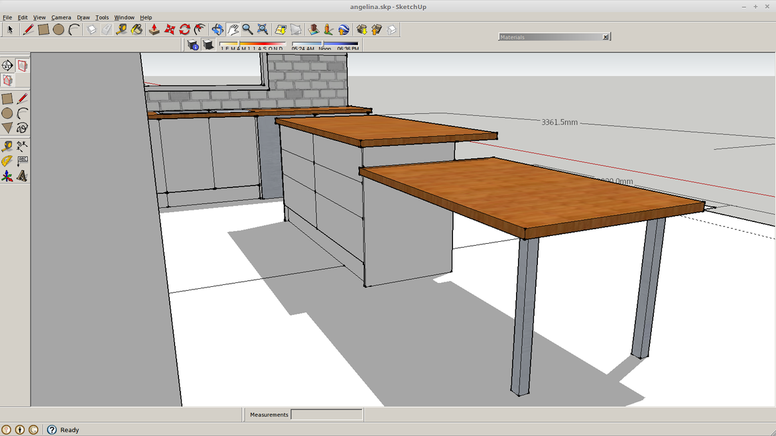Open shadow settings dialog icon
Screen dimensions: 776x436
click(x=193, y=44)
